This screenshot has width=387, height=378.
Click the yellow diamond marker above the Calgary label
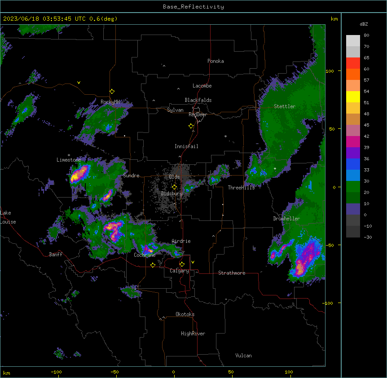pos(182,264)
